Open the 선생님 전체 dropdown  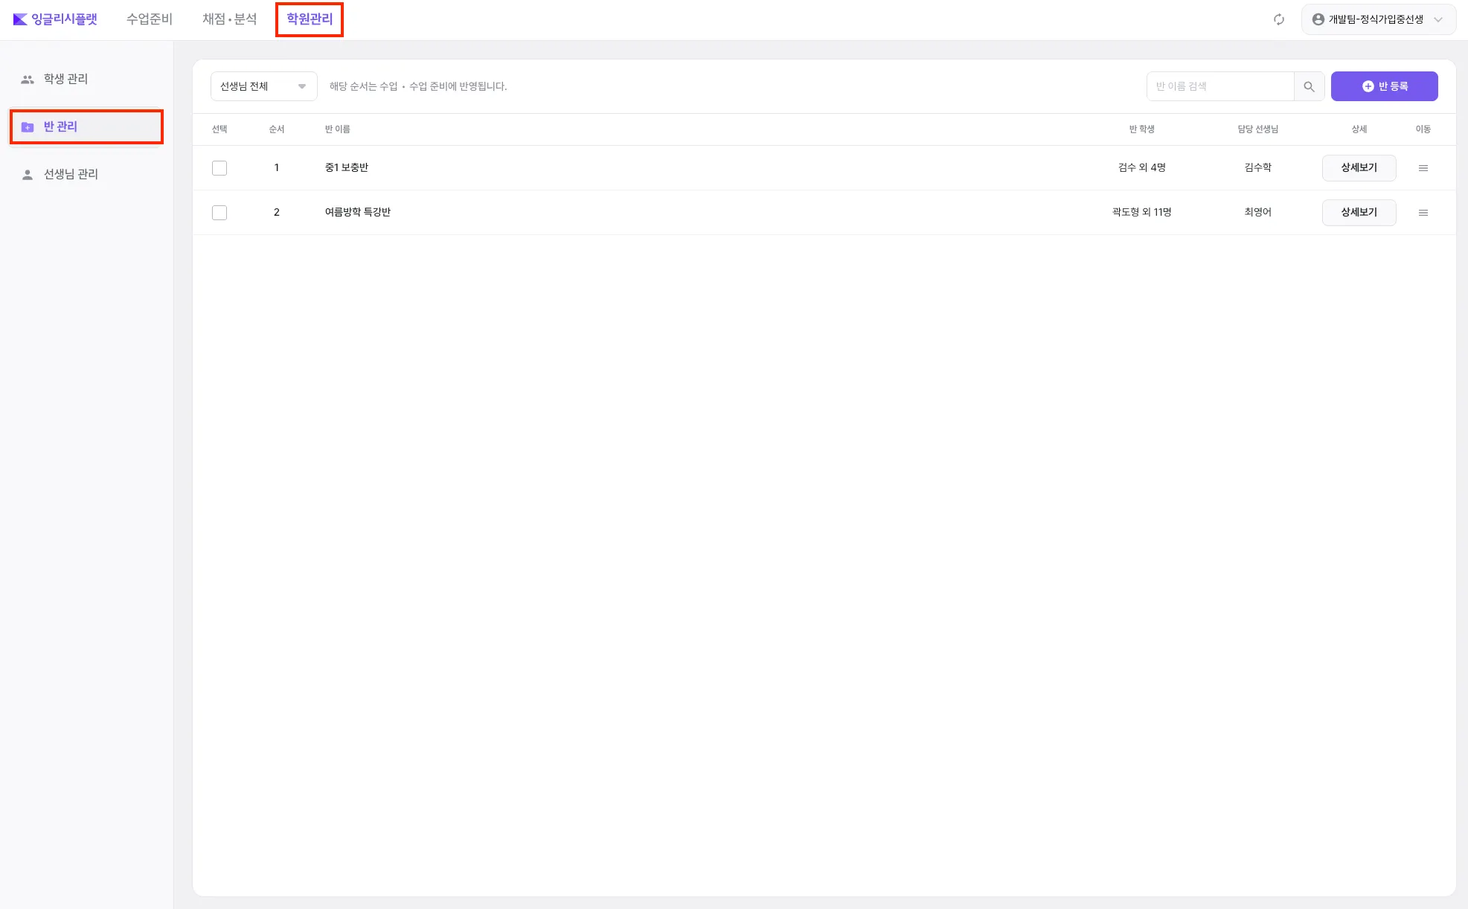click(263, 86)
